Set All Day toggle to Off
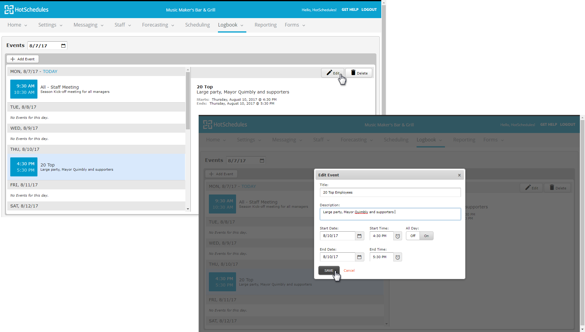 [x=413, y=236]
